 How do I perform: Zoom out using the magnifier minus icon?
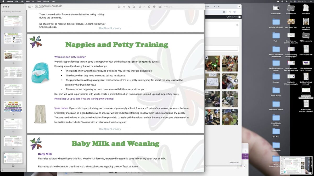[x=124, y=7]
